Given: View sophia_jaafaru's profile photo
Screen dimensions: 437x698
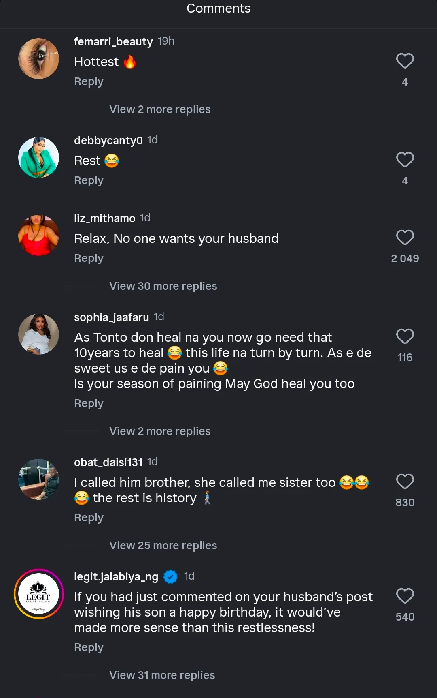Looking at the screenshot, I should pyautogui.click(x=39, y=334).
